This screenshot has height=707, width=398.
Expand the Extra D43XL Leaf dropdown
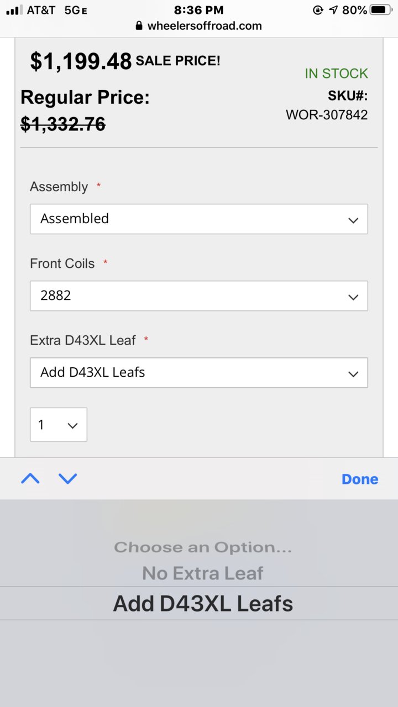click(x=199, y=372)
